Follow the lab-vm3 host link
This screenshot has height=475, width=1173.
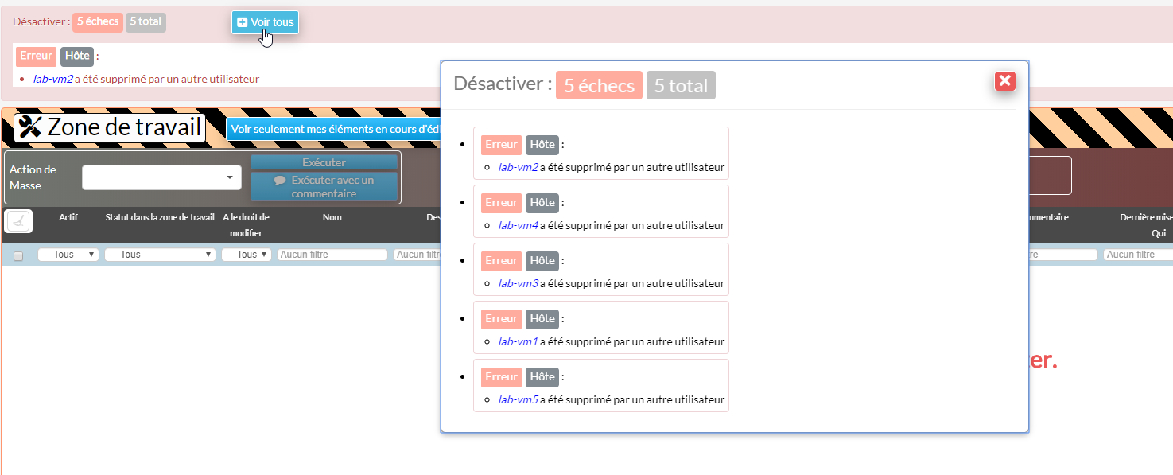coord(518,283)
